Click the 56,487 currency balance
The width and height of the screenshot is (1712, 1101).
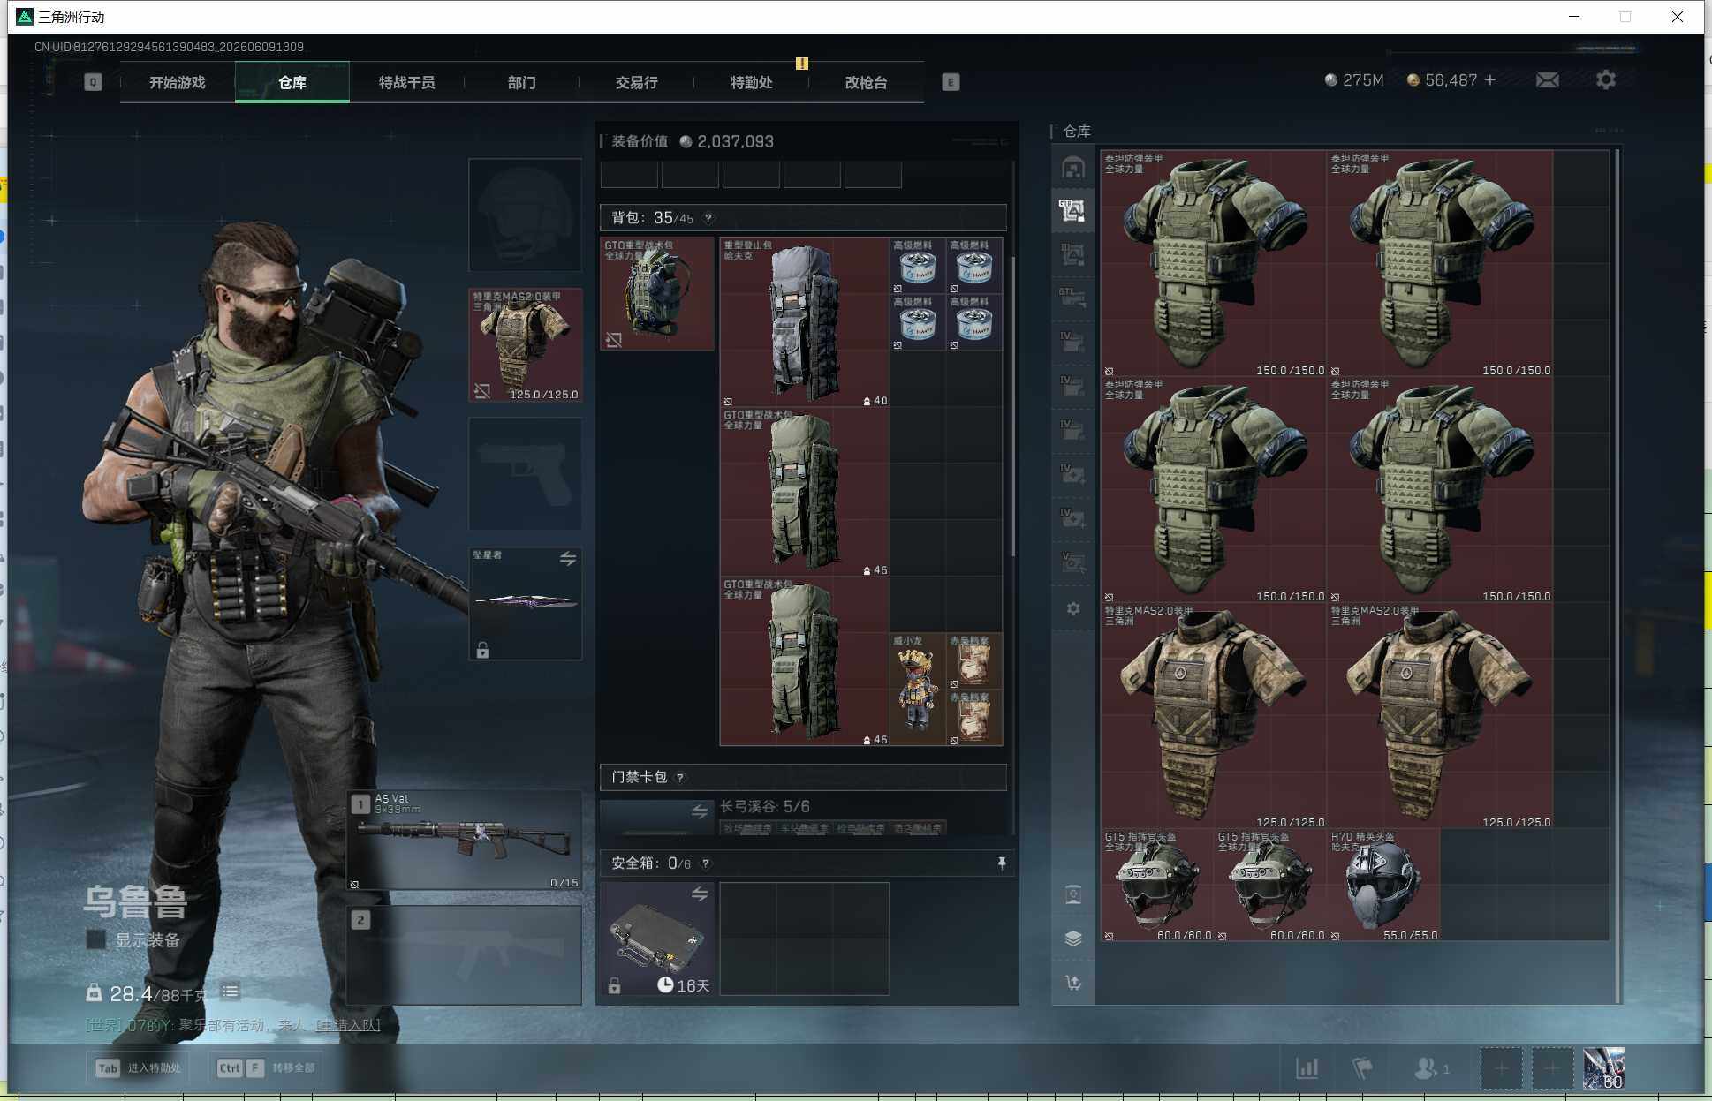point(1442,80)
